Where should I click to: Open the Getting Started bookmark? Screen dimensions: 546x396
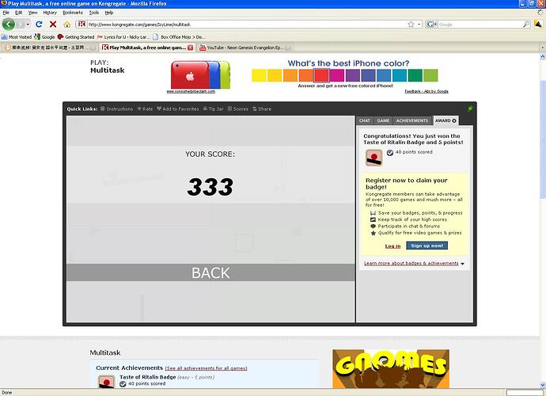(76, 37)
